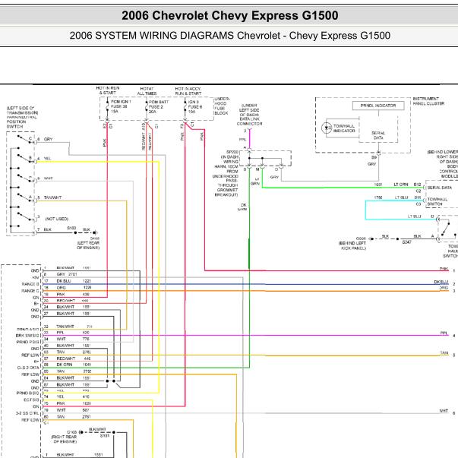This screenshot has width=458, height=458.
Task: Click the 'GRY' wire label at switch pin 6
Action: (x=48, y=139)
